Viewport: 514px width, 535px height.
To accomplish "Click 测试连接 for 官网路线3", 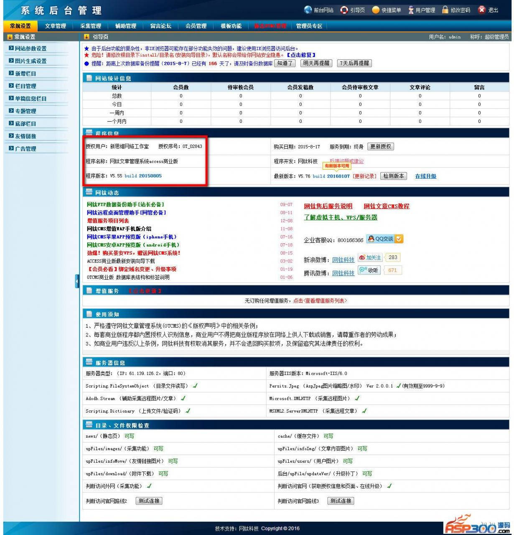I will (x=341, y=501).
